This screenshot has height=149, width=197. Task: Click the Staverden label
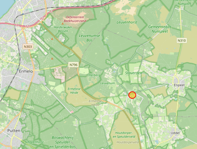133,73
